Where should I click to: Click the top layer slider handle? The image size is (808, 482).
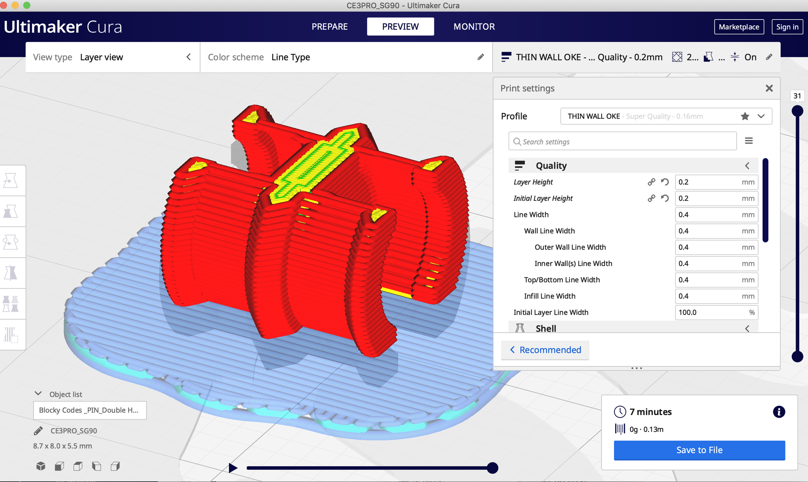click(x=797, y=111)
